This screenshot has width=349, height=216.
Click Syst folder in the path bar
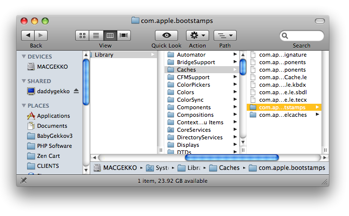point(157,168)
